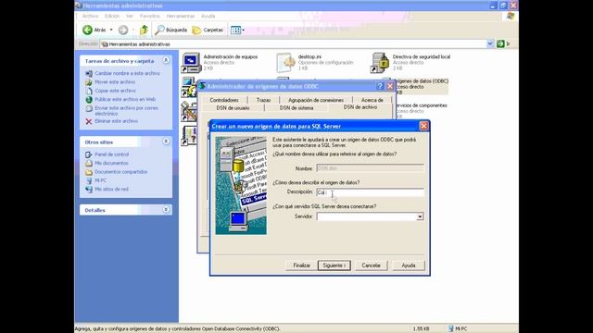Image resolution: width=593 pixels, height=333 pixels.
Task: Collapse Tareas de archivo y carpeta panel
Action: [166, 60]
